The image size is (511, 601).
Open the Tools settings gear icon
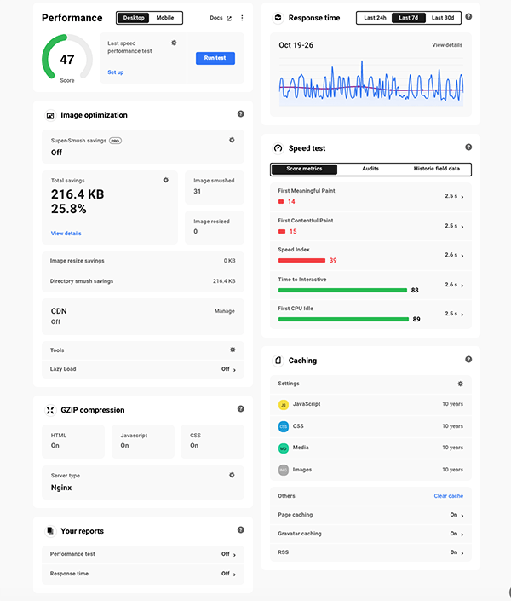pos(233,350)
